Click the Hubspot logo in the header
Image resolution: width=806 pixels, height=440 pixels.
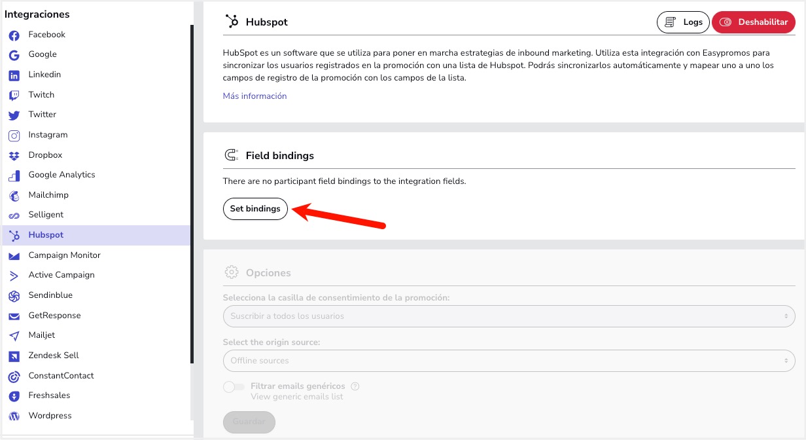click(x=232, y=22)
